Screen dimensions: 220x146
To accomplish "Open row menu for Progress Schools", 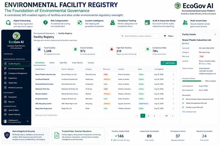I will click(173, 99).
